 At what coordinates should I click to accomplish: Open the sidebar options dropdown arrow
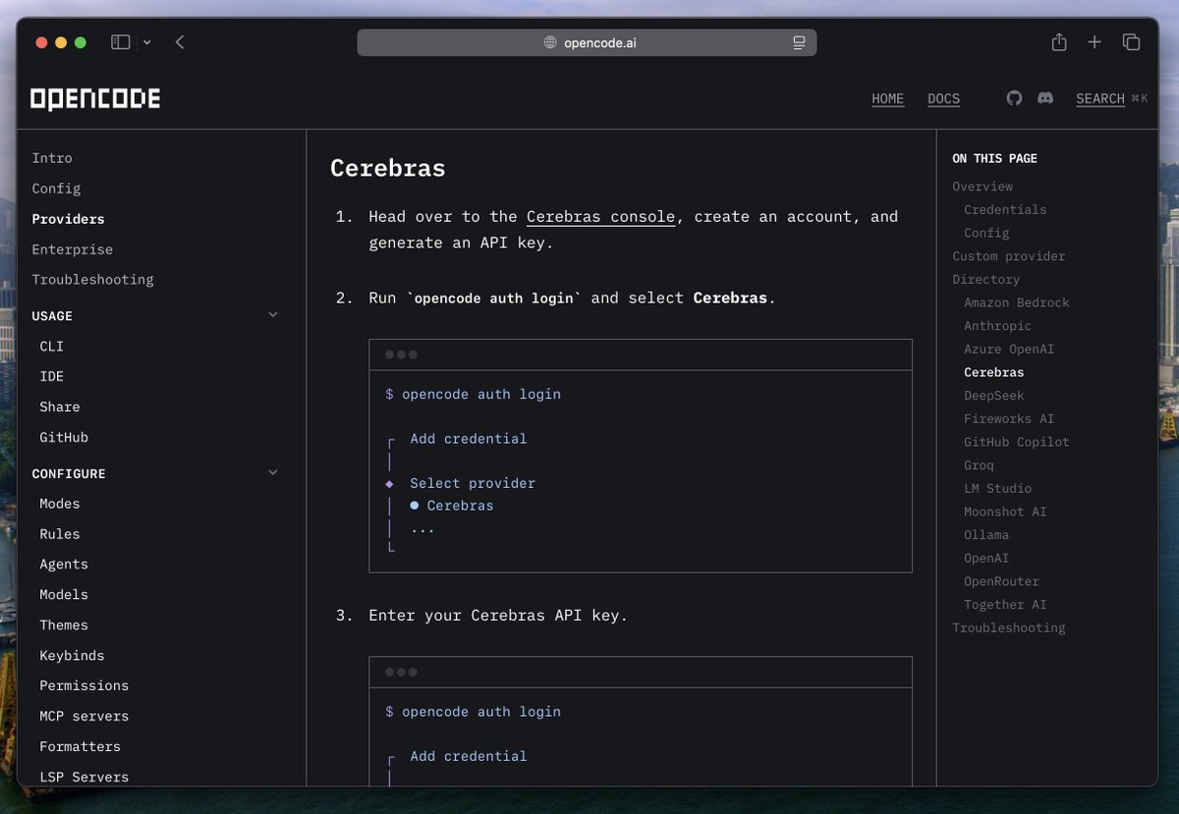tap(147, 42)
